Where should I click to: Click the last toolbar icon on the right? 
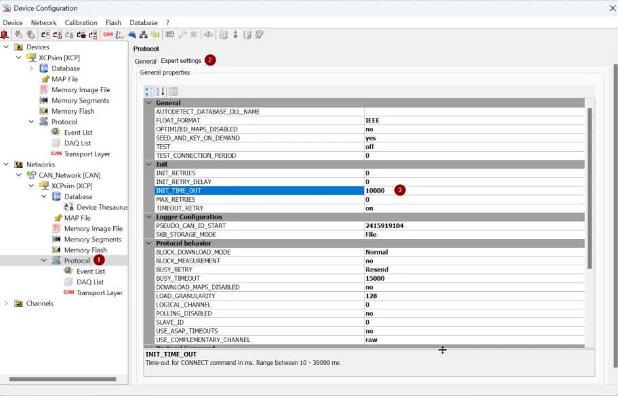click(x=260, y=35)
